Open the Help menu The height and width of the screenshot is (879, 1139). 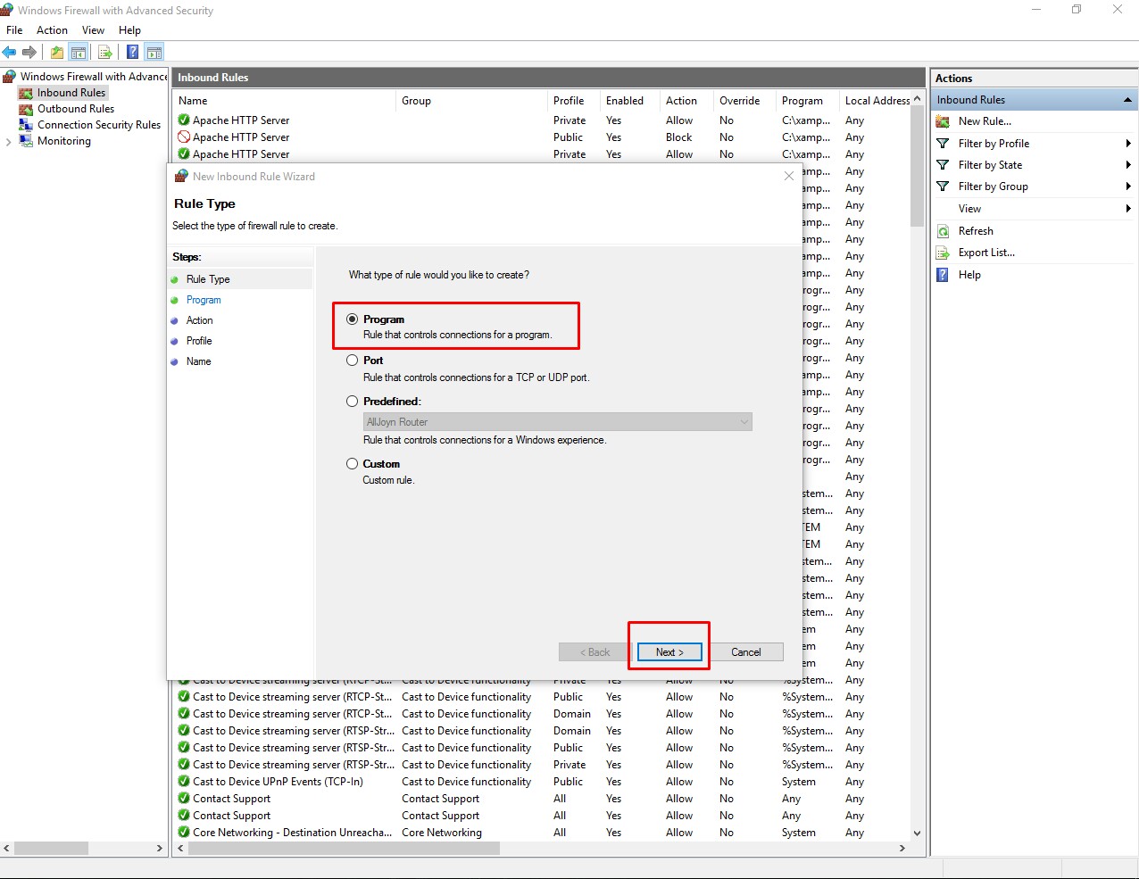click(129, 30)
